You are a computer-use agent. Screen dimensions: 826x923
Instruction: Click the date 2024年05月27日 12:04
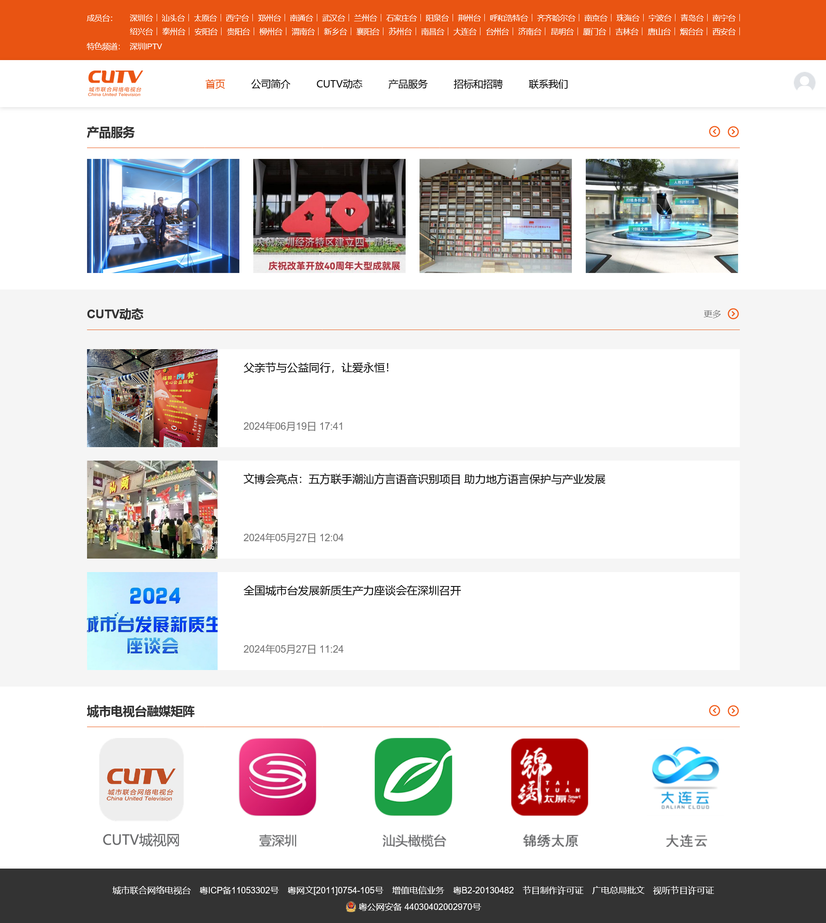pos(293,538)
